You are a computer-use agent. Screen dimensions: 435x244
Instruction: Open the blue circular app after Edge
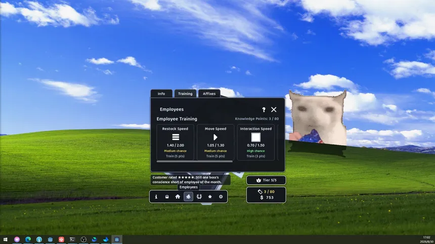click(x=39, y=239)
